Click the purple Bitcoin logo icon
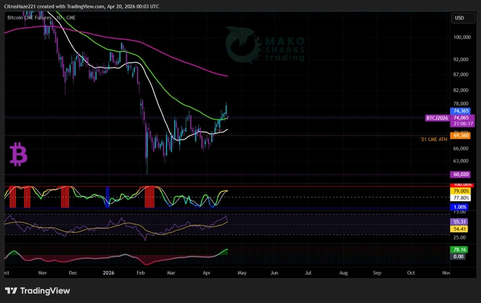The width and height of the screenshot is (481, 303). 19,155
